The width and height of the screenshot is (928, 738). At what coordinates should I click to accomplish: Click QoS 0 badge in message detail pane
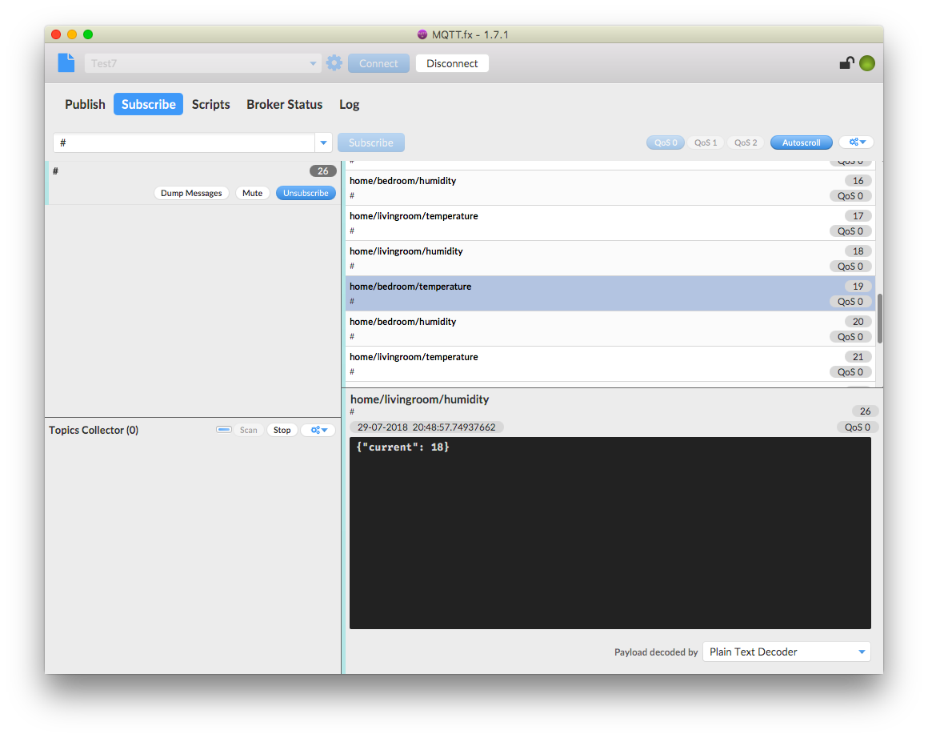pos(857,427)
